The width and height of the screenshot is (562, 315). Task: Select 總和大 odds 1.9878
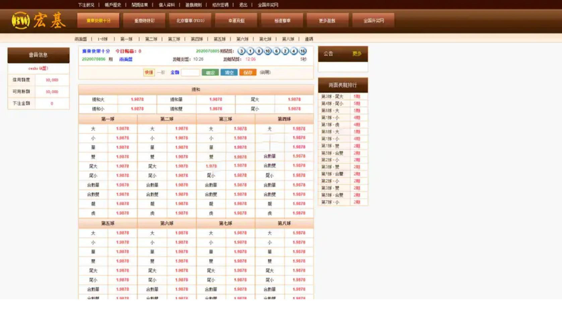pos(137,100)
